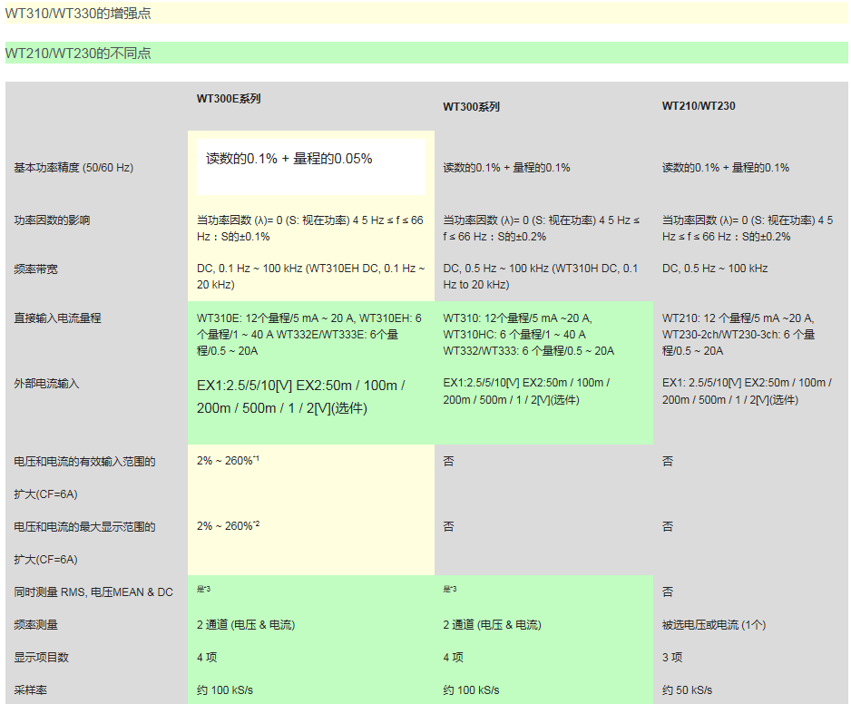851x704 pixels.
Task: Click row label '电压和电流的有效输入范围的'
Action: point(84,462)
